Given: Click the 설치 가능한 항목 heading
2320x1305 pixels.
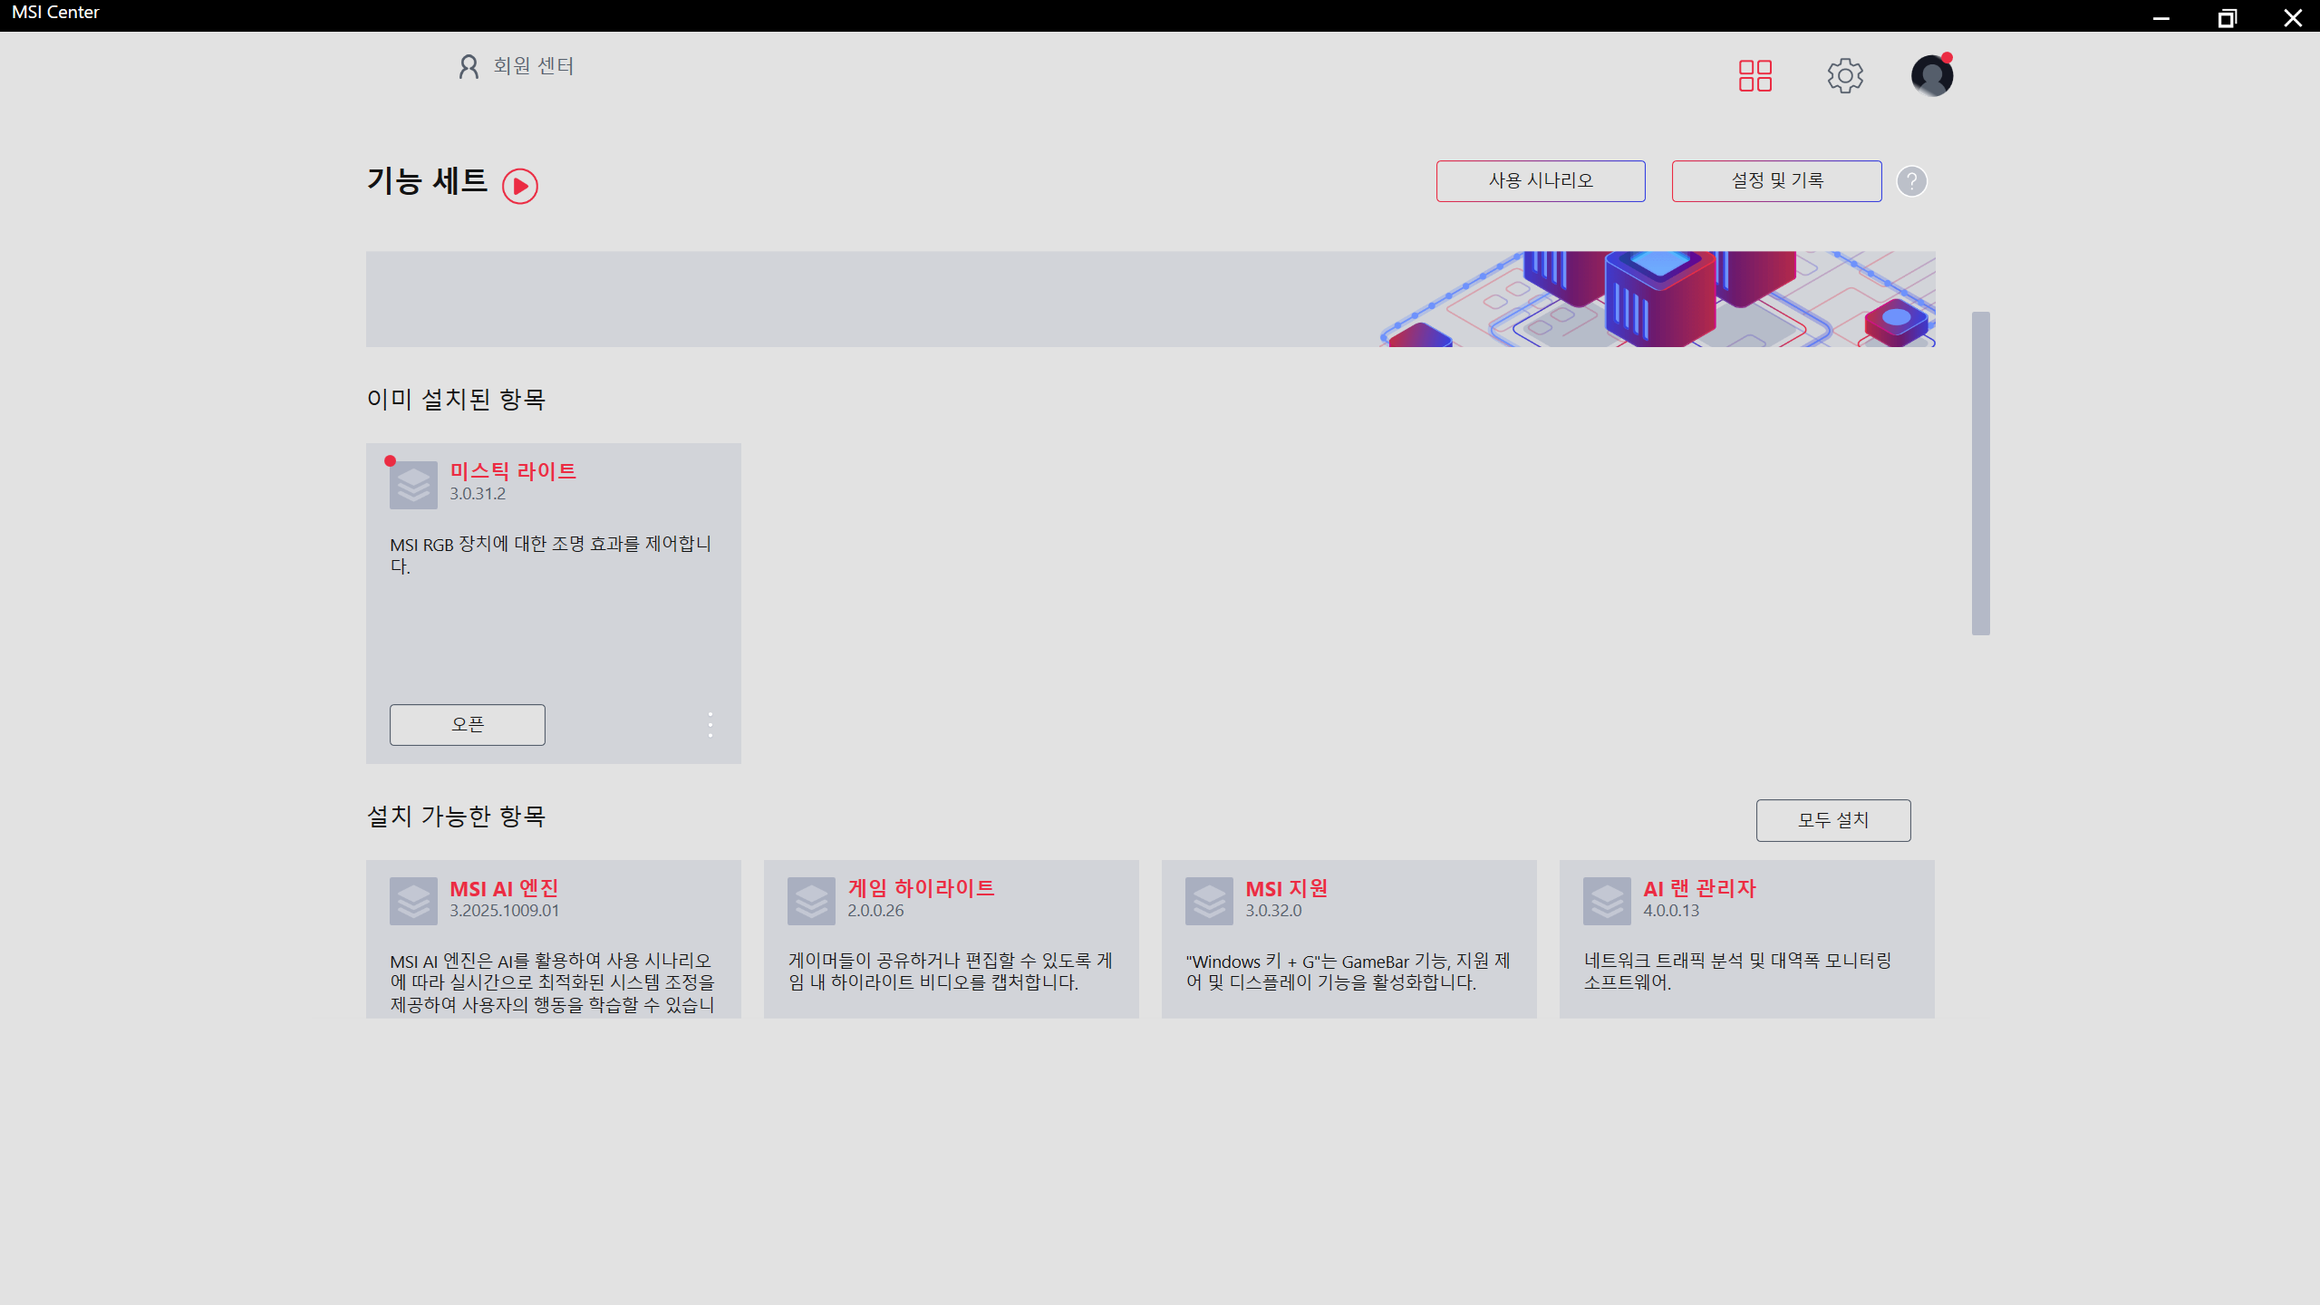Looking at the screenshot, I should pyautogui.click(x=456, y=817).
